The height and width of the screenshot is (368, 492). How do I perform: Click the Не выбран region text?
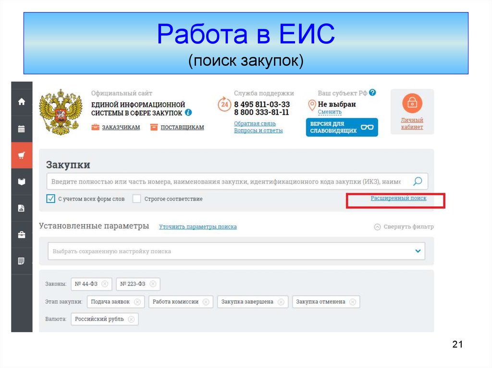click(337, 104)
